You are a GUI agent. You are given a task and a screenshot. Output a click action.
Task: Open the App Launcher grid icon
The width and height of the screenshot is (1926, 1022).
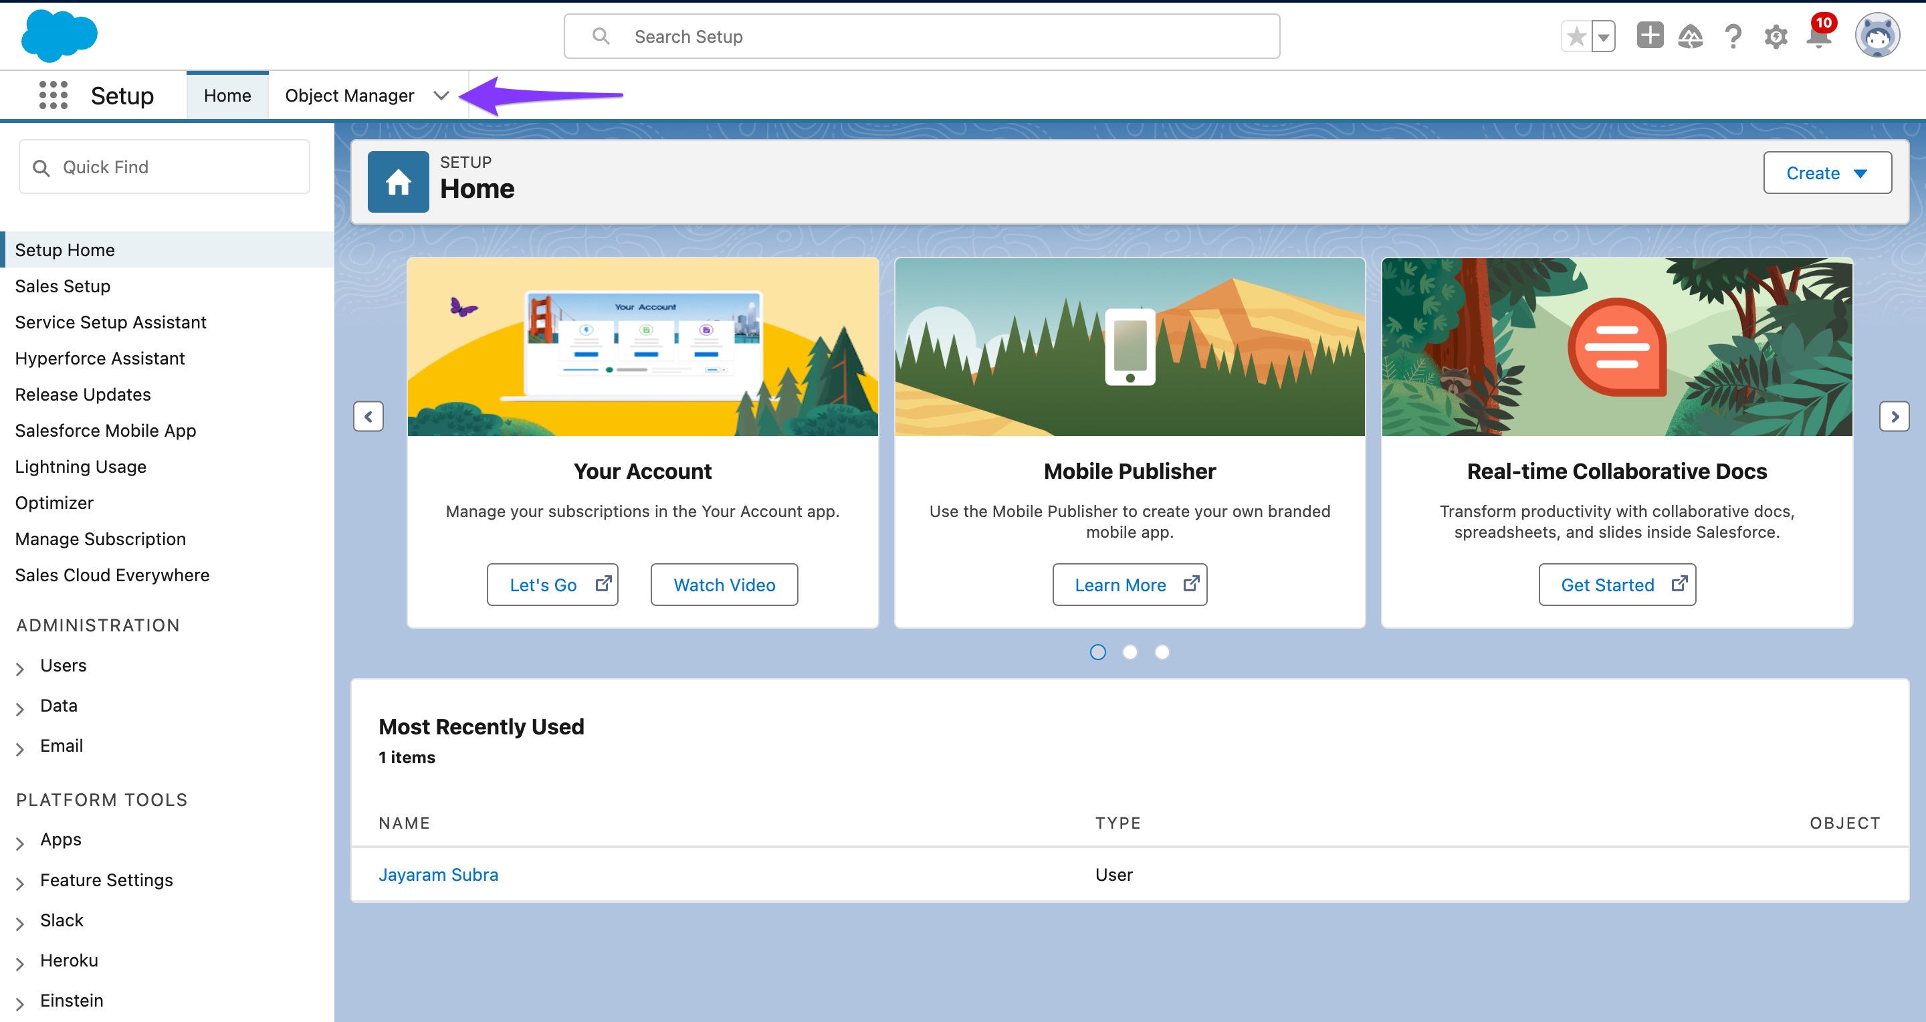tap(53, 95)
